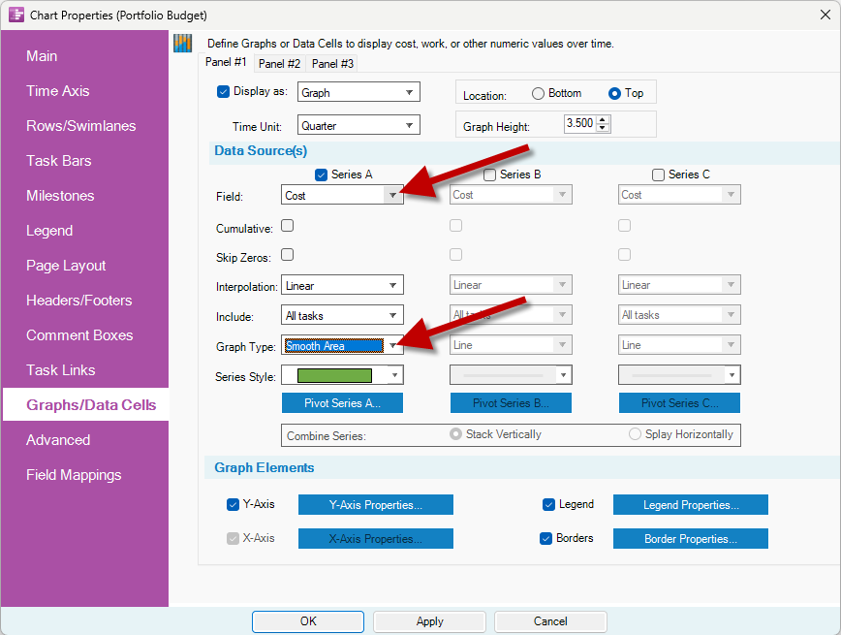Open the green Series Style swatch picker
Screen dimensions: 841x635
(342, 375)
